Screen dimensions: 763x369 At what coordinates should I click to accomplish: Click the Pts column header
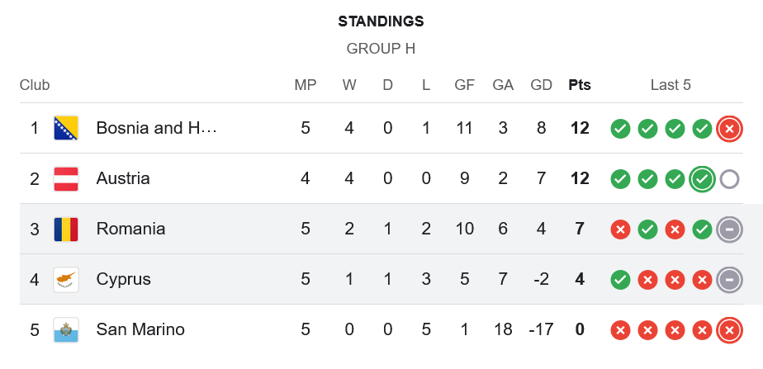tap(580, 85)
